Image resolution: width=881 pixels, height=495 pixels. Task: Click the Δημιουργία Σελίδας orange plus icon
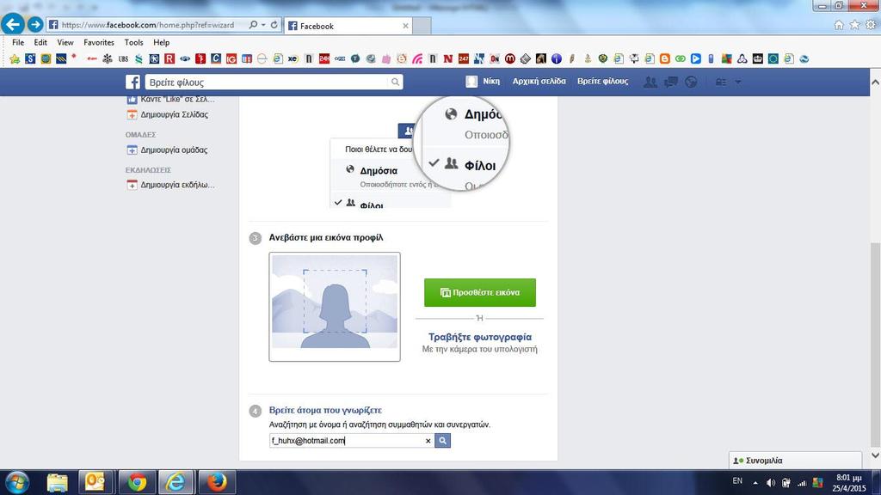click(132, 114)
